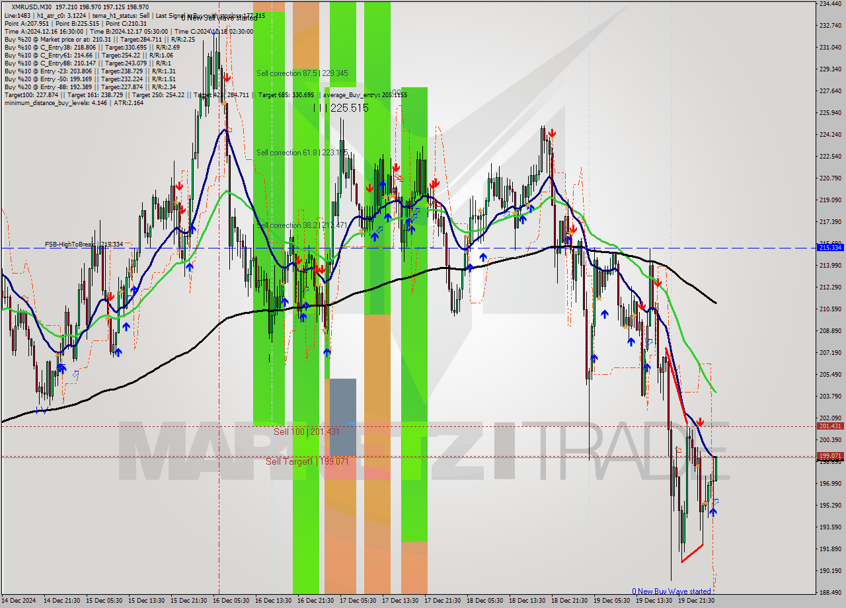
Task: Click the '0 New Sell wave started' label
Action: (x=219, y=17)
